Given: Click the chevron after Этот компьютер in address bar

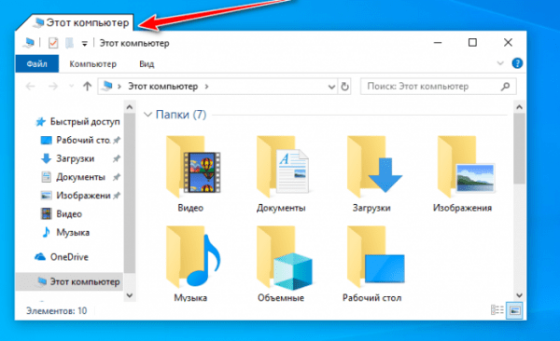Looking at the screenshot, I should tap(206, 87).
